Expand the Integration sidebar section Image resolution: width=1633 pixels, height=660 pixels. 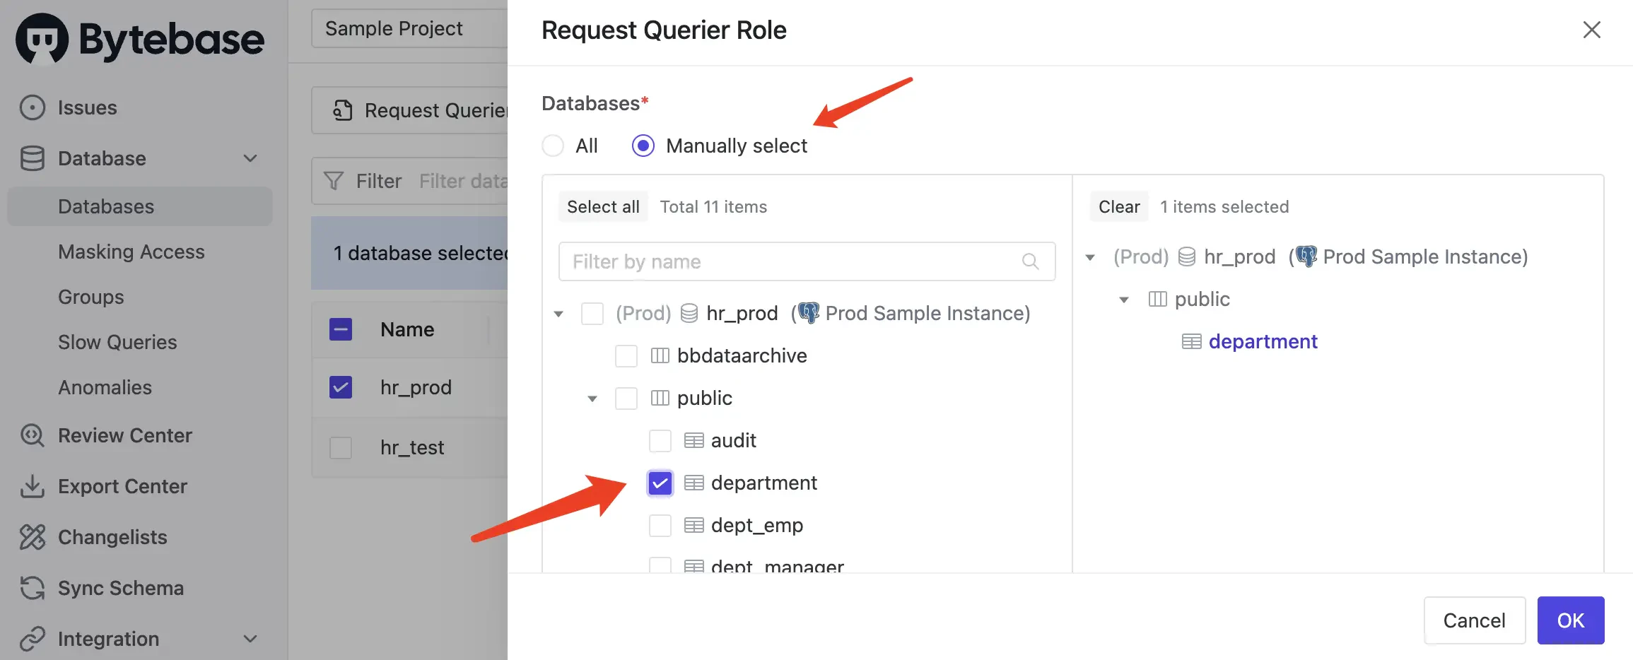click(x=251, y=639)
